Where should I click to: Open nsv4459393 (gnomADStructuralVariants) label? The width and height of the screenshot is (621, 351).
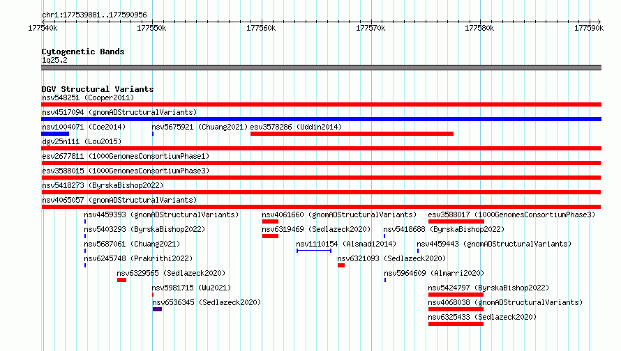point(161,214)
